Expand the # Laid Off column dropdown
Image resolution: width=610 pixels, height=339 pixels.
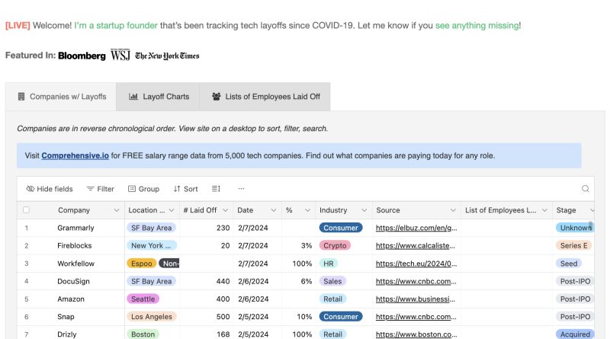point(225,210)
